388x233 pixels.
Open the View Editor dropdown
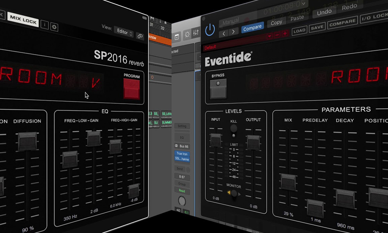(x=124, y=31)
